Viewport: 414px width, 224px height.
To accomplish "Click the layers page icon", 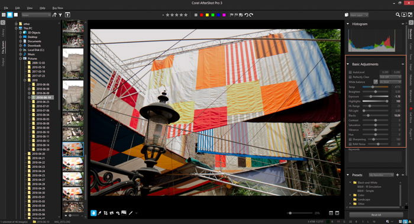I will (347, 15).
